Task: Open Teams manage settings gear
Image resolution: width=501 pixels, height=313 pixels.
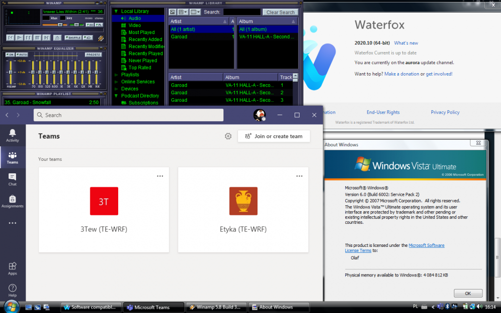Action: pos(228,136)
